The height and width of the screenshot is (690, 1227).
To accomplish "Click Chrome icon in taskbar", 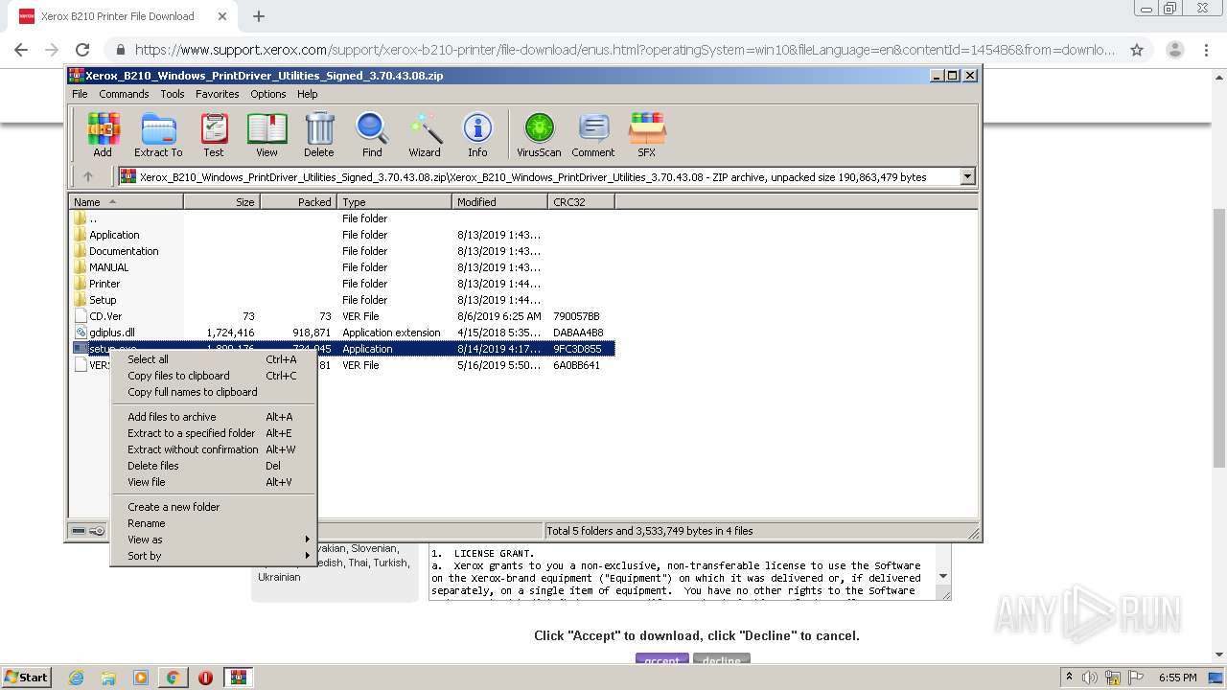I will coord(174,678).
